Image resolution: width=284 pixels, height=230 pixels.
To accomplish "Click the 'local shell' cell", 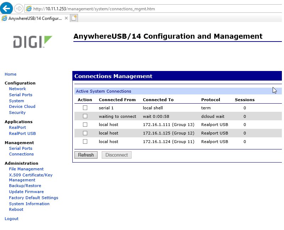I will pos(153,108).
